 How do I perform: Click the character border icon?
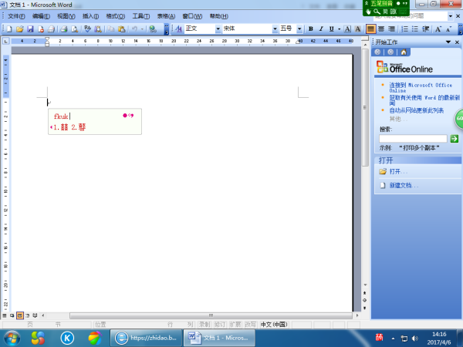[x=347, y=29]
